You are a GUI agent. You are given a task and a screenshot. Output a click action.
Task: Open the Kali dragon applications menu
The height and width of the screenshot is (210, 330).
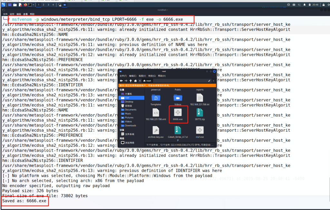pyautogui.click(x=3, y=5)
